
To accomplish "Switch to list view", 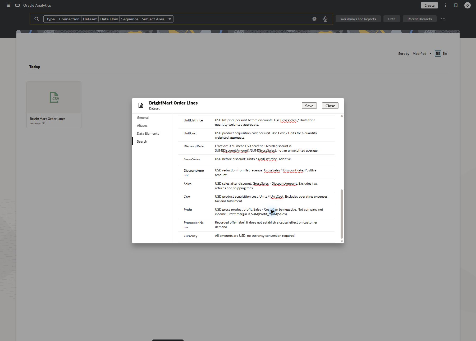I will [445, 53].
